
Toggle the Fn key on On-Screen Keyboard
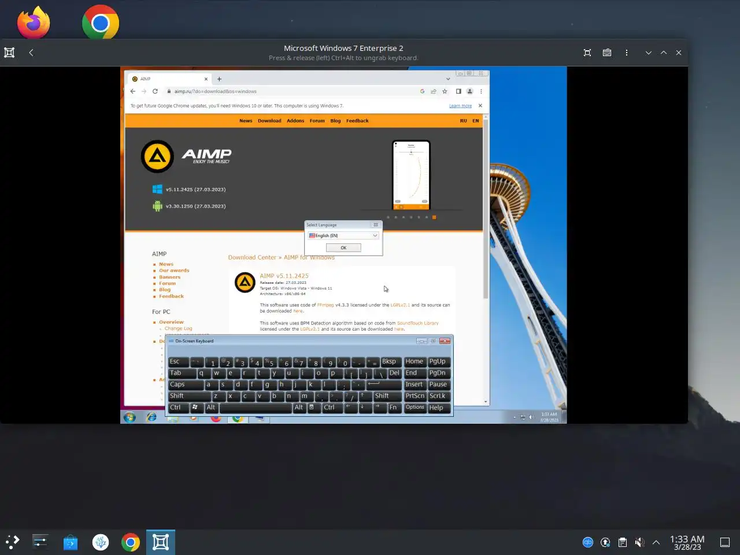click(x=393, y=408)
